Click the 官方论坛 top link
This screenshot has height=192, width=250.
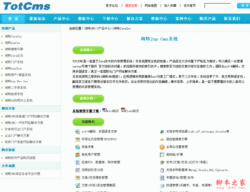tap(112, 6)
